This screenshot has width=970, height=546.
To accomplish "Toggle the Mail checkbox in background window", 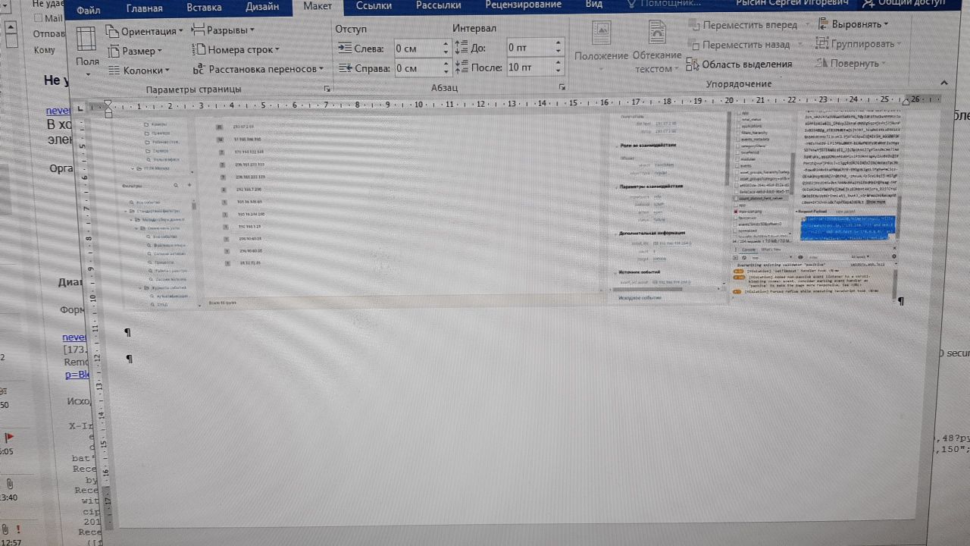I will click(39, 17).
